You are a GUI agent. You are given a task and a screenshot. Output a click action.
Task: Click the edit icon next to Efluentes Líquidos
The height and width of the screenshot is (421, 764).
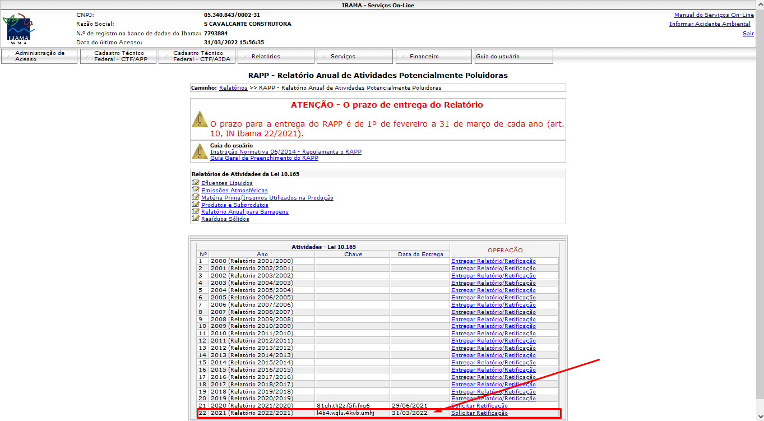point(195,183)
